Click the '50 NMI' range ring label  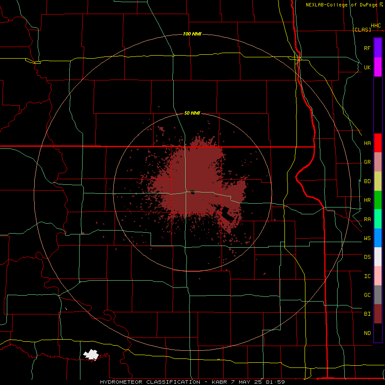pos(192,113)
